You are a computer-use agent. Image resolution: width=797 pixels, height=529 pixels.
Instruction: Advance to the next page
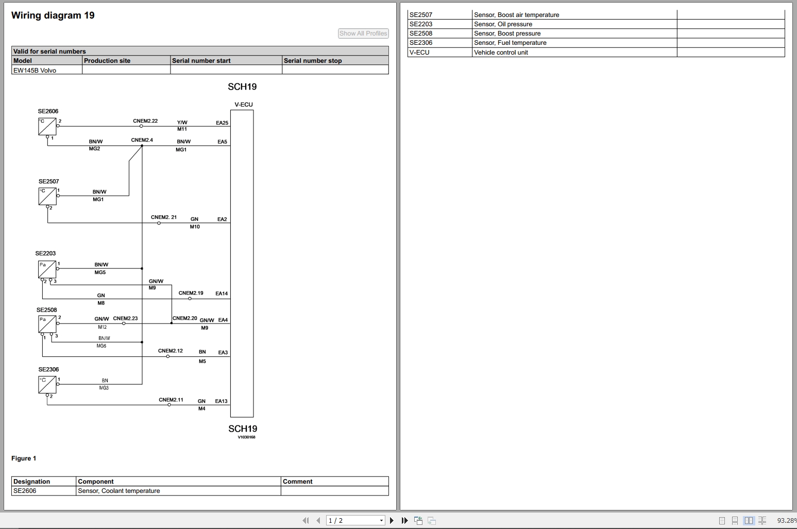(392, 520)
